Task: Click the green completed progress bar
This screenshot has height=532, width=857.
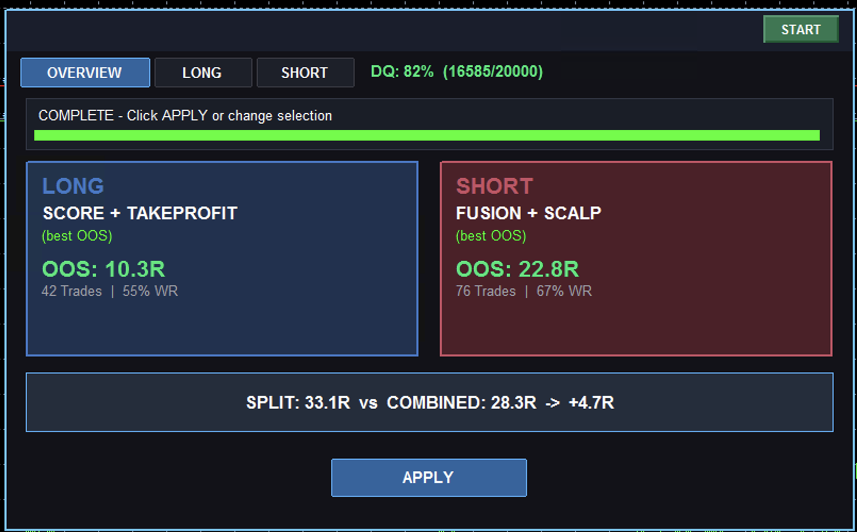Action: click(x=427, y=136)
